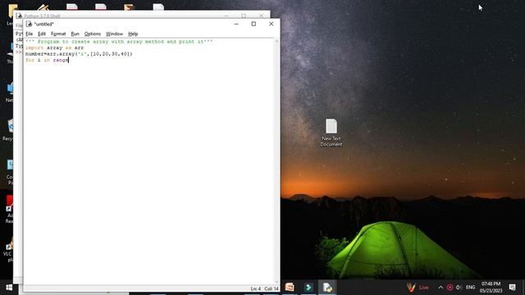Maximize the Python Shell window
The width and height of the screenshot is (525, 295).
[244, 16]
